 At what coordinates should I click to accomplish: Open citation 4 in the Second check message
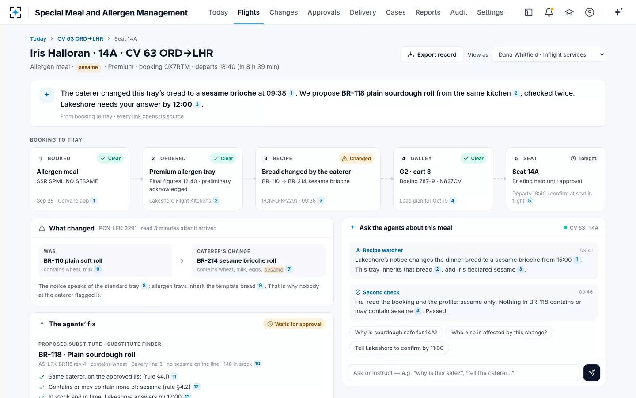(418, 311)
